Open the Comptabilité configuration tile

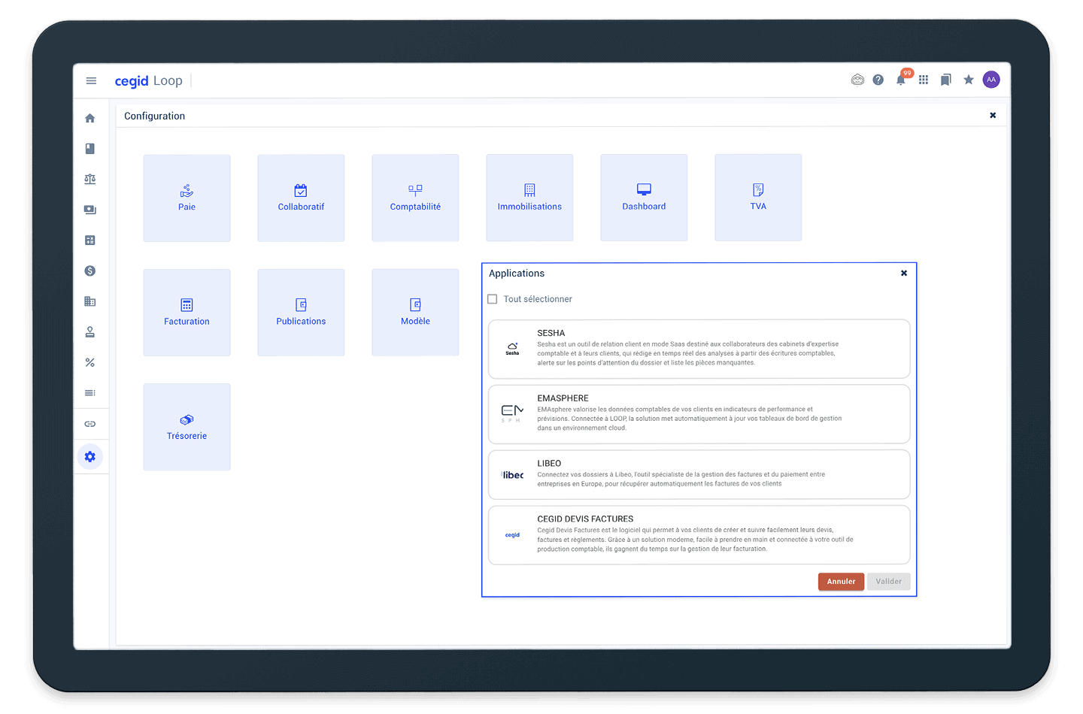click(415, 198)
